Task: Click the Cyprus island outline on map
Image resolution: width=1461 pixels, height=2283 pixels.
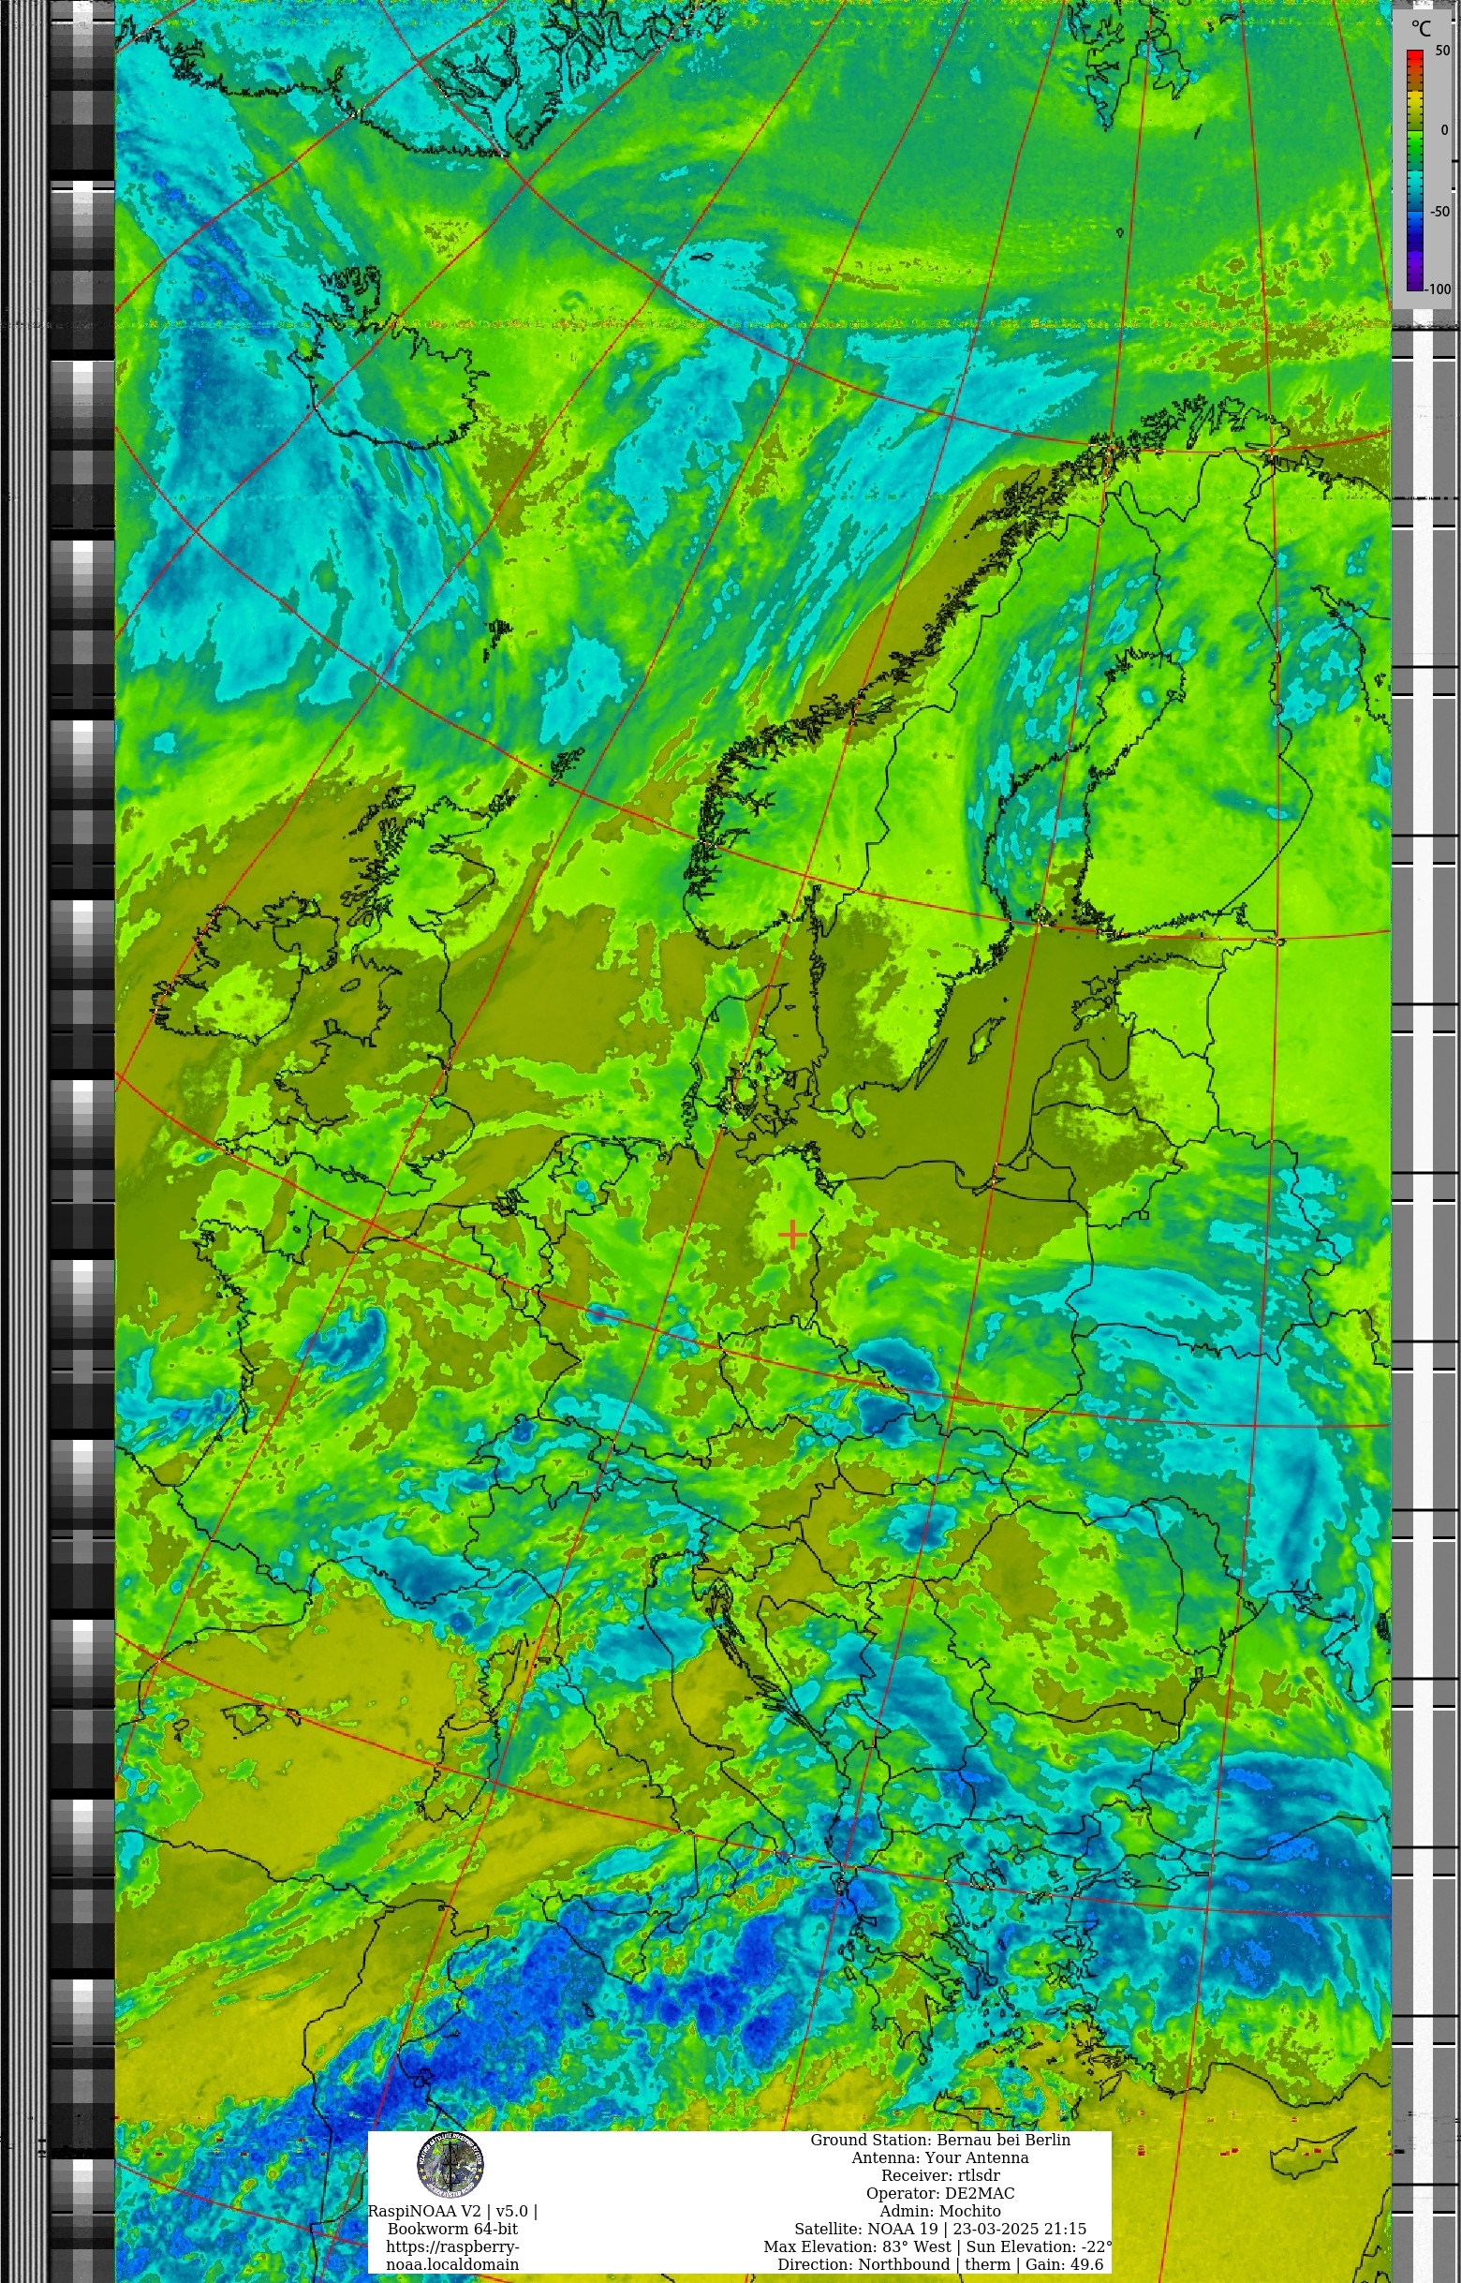Action: 1314,2153
